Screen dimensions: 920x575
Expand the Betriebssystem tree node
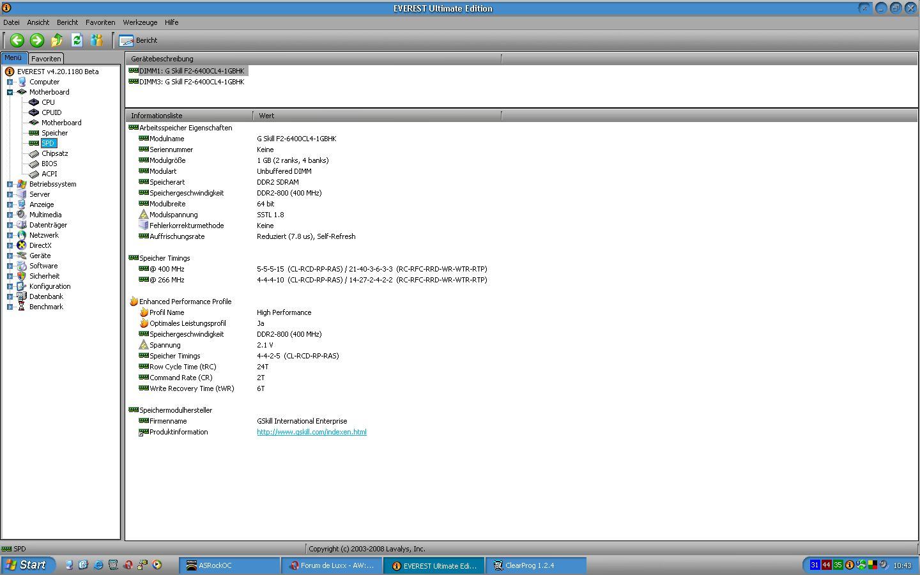point(10,184)
